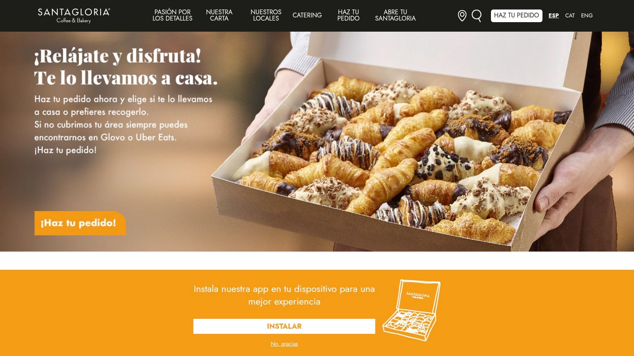The image size is (634, 356).
Task: Click the orange ¡Haz tu pedido! button
Action: coord(80,223)
